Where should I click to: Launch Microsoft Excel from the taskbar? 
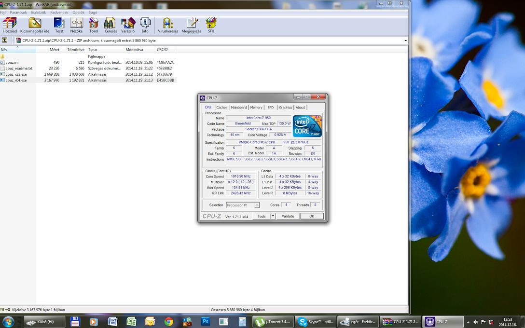131,322
